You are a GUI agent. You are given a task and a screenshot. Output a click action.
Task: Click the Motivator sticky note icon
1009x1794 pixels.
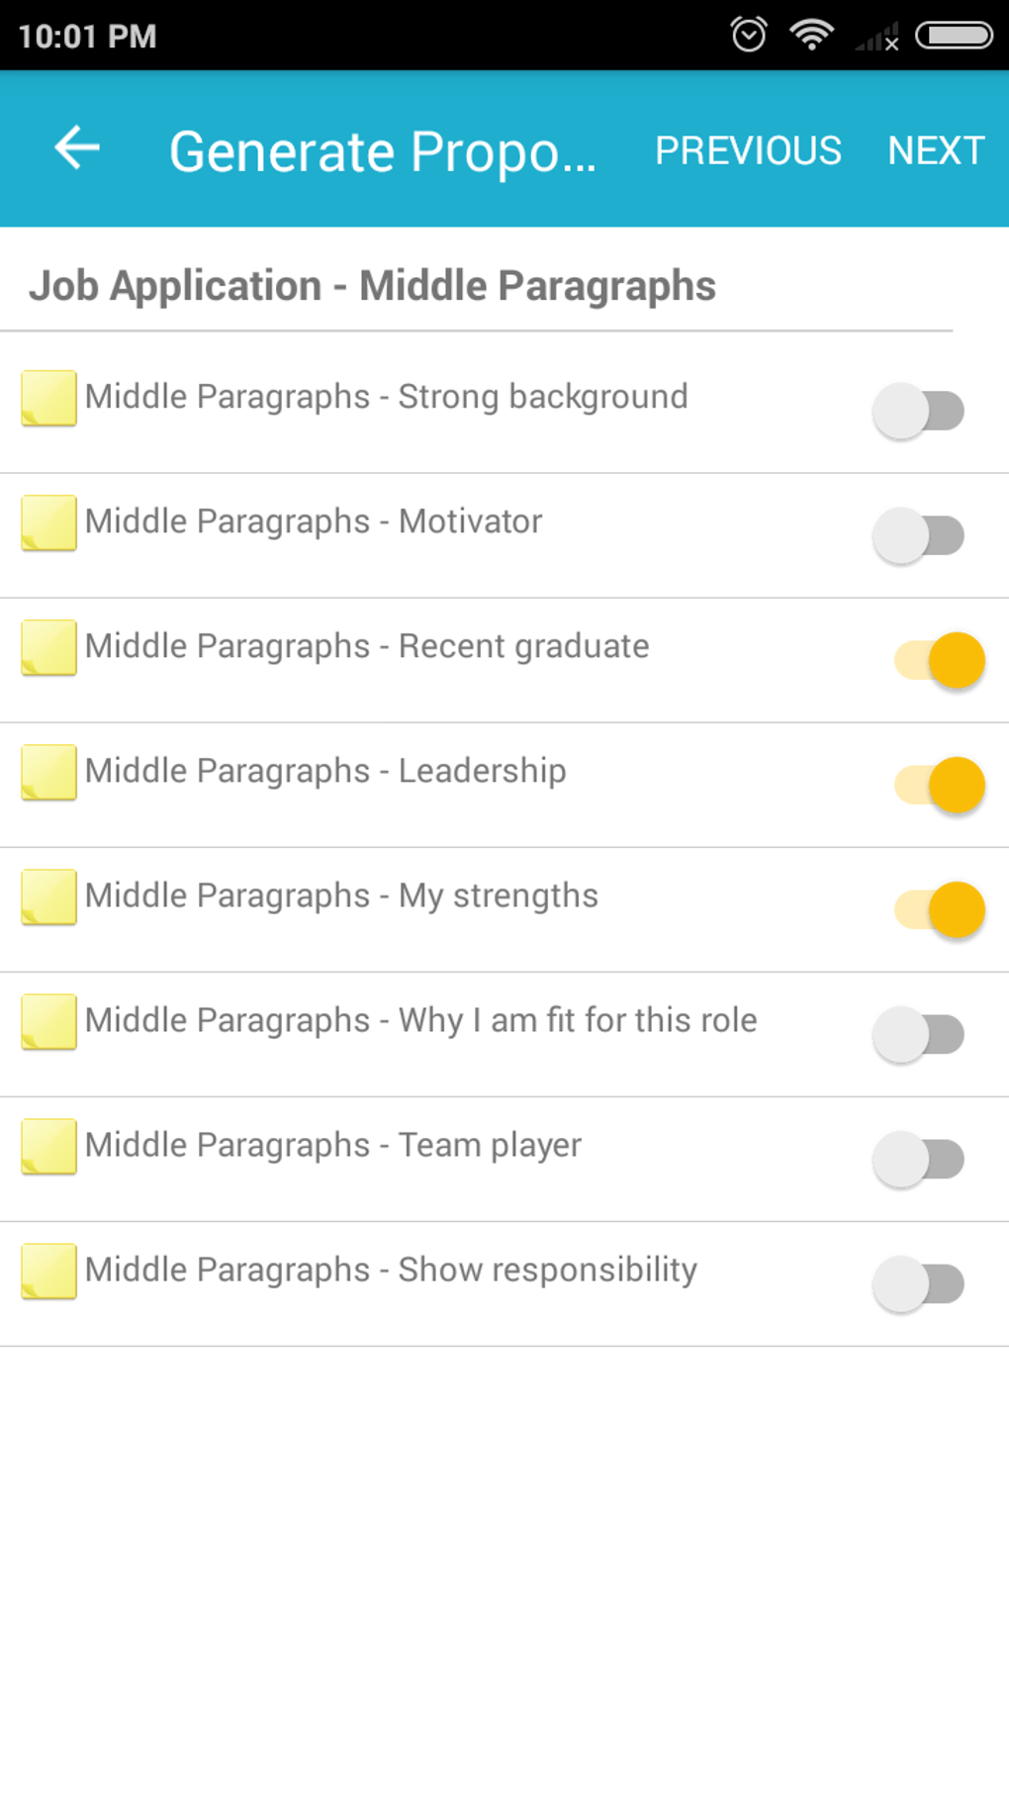48,522
